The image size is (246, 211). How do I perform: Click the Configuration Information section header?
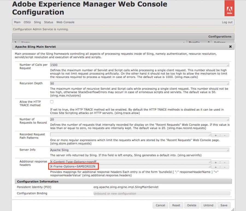(x=123, y=181)
